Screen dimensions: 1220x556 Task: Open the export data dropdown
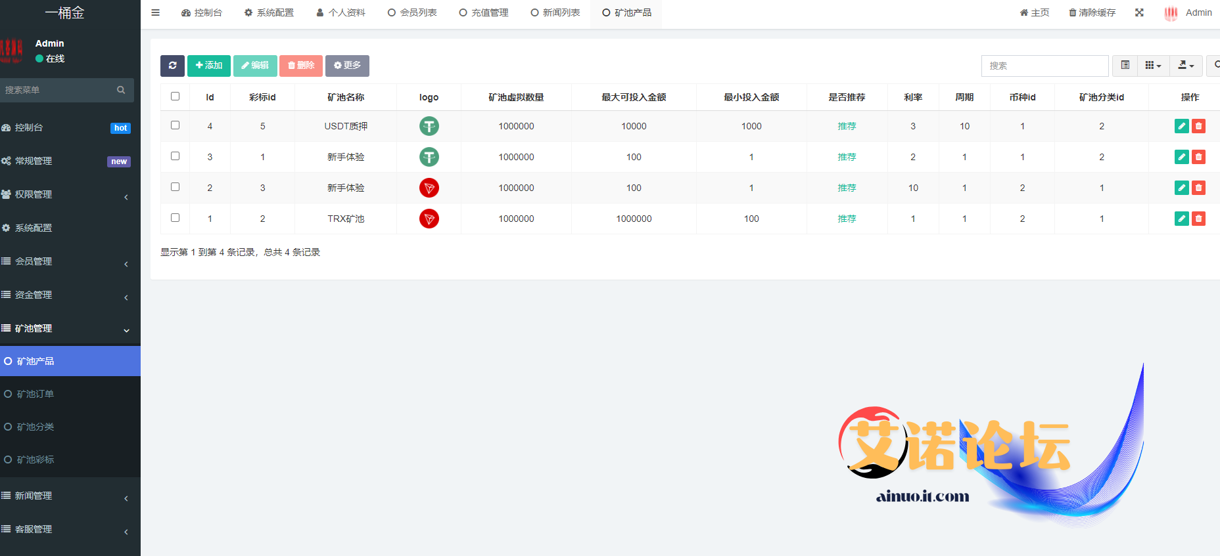[x=1186, y=66]
